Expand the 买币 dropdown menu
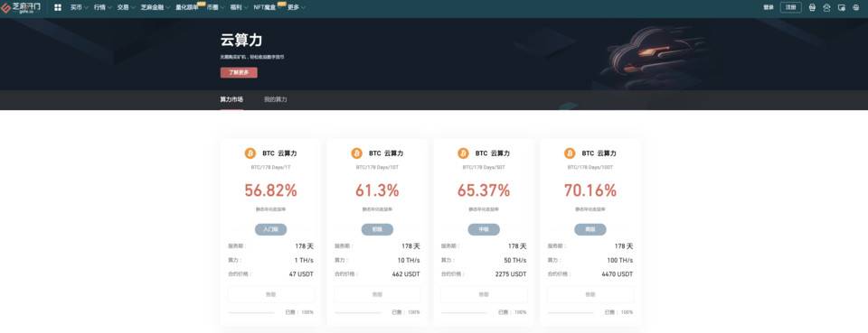The image size is (868, 333). [x=80, y=8]
